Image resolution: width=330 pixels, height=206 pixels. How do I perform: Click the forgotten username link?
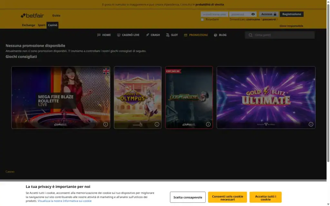click(253, 19)
